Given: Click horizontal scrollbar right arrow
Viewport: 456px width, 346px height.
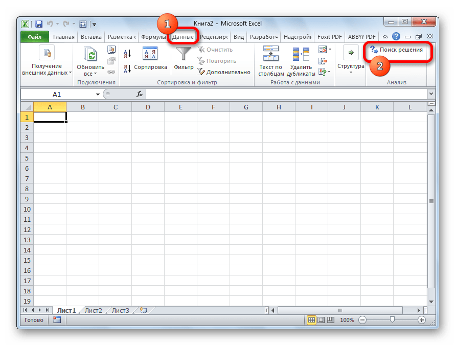Looking at the screenshot, I should [x=419, y=311].
